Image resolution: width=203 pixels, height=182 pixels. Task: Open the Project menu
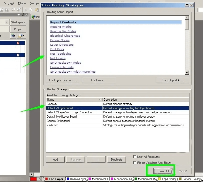tap(9, 3)
